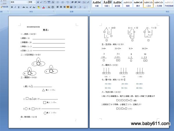Viewport: 174px width, 131px height.
Task: Click the Grow Font icon
Action: tap(38, 2)
